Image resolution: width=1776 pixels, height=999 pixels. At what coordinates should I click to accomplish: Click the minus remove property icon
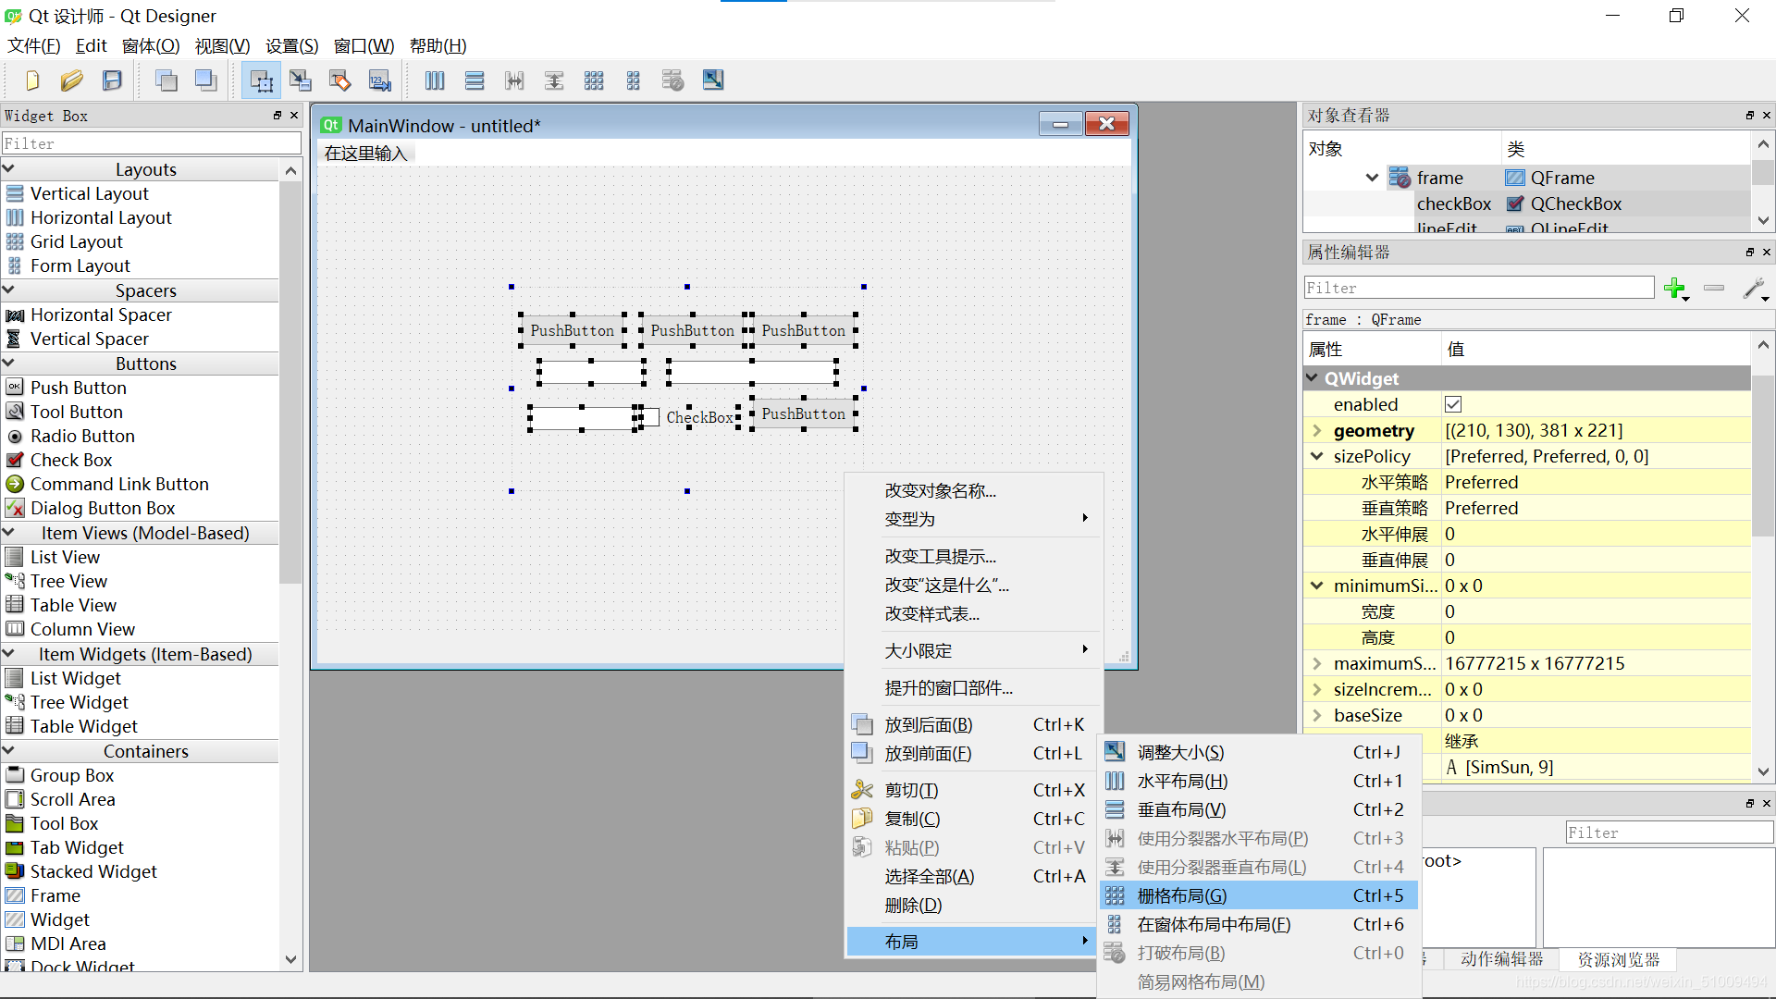[x=1714, y=288]
